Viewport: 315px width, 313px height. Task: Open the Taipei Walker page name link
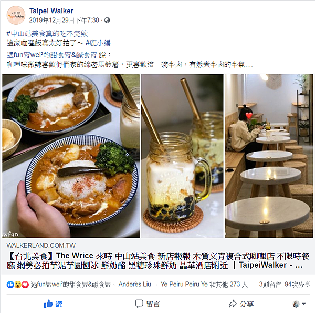(x=51, y=11)
